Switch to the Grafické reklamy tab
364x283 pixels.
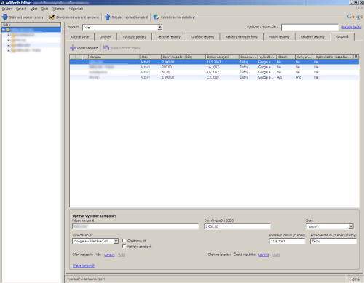(203, 37)
